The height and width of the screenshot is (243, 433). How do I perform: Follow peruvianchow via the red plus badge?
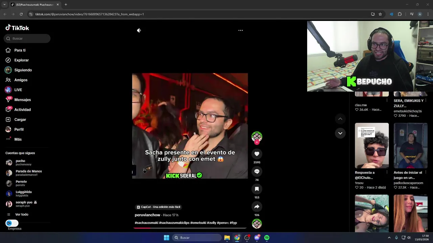[257, 142]
